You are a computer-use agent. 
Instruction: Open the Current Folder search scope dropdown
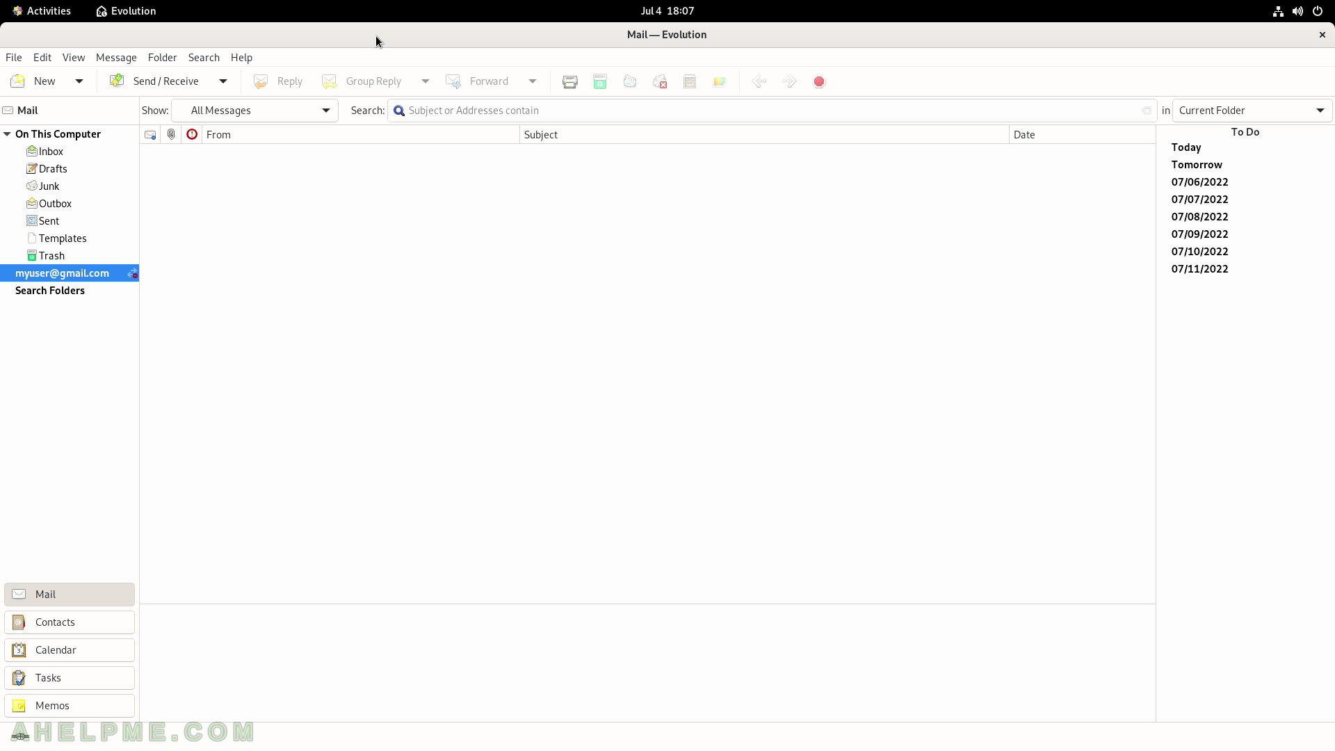click(x=1252, y=111)
